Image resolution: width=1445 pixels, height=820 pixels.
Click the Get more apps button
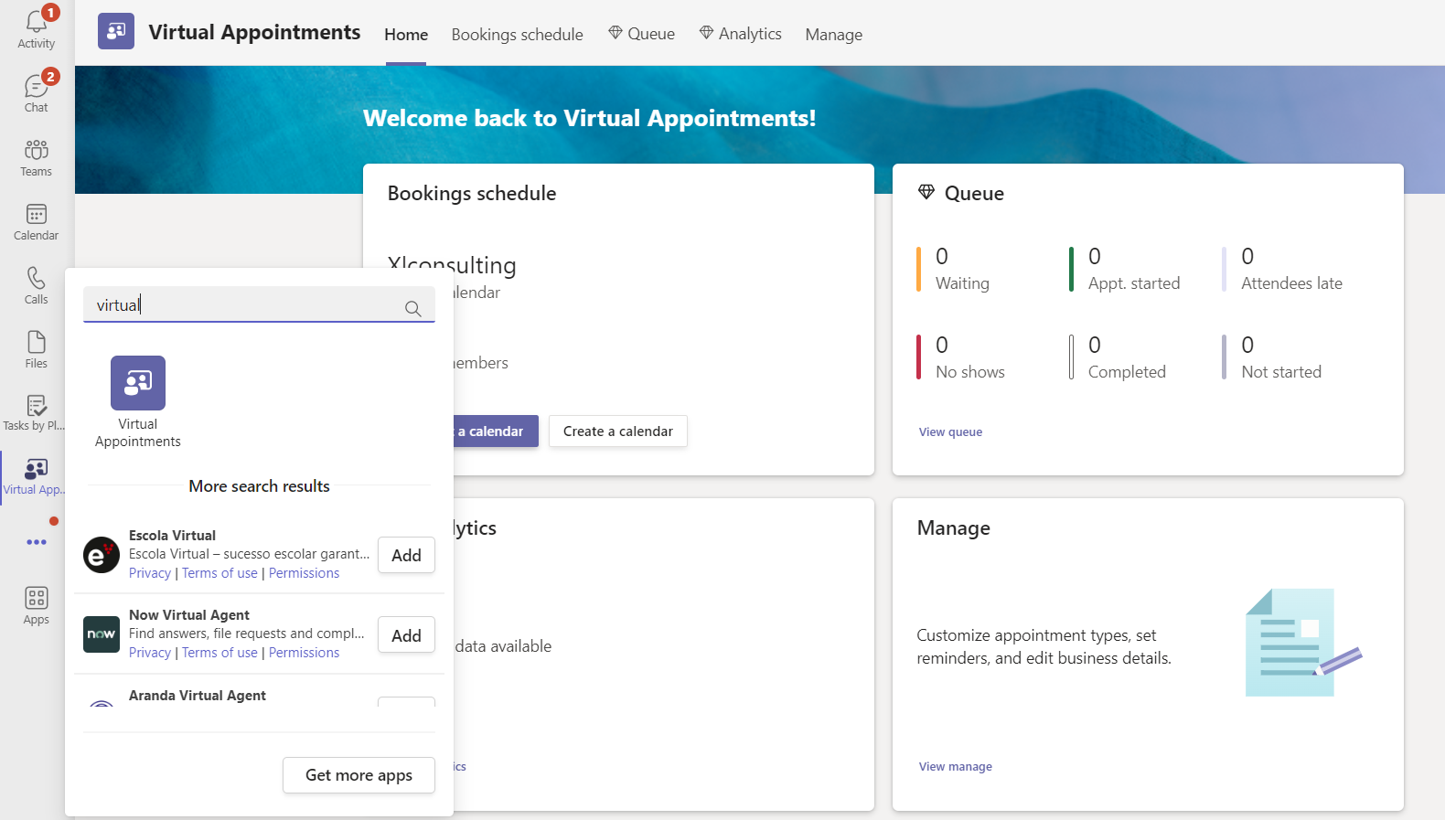[359, 775]
